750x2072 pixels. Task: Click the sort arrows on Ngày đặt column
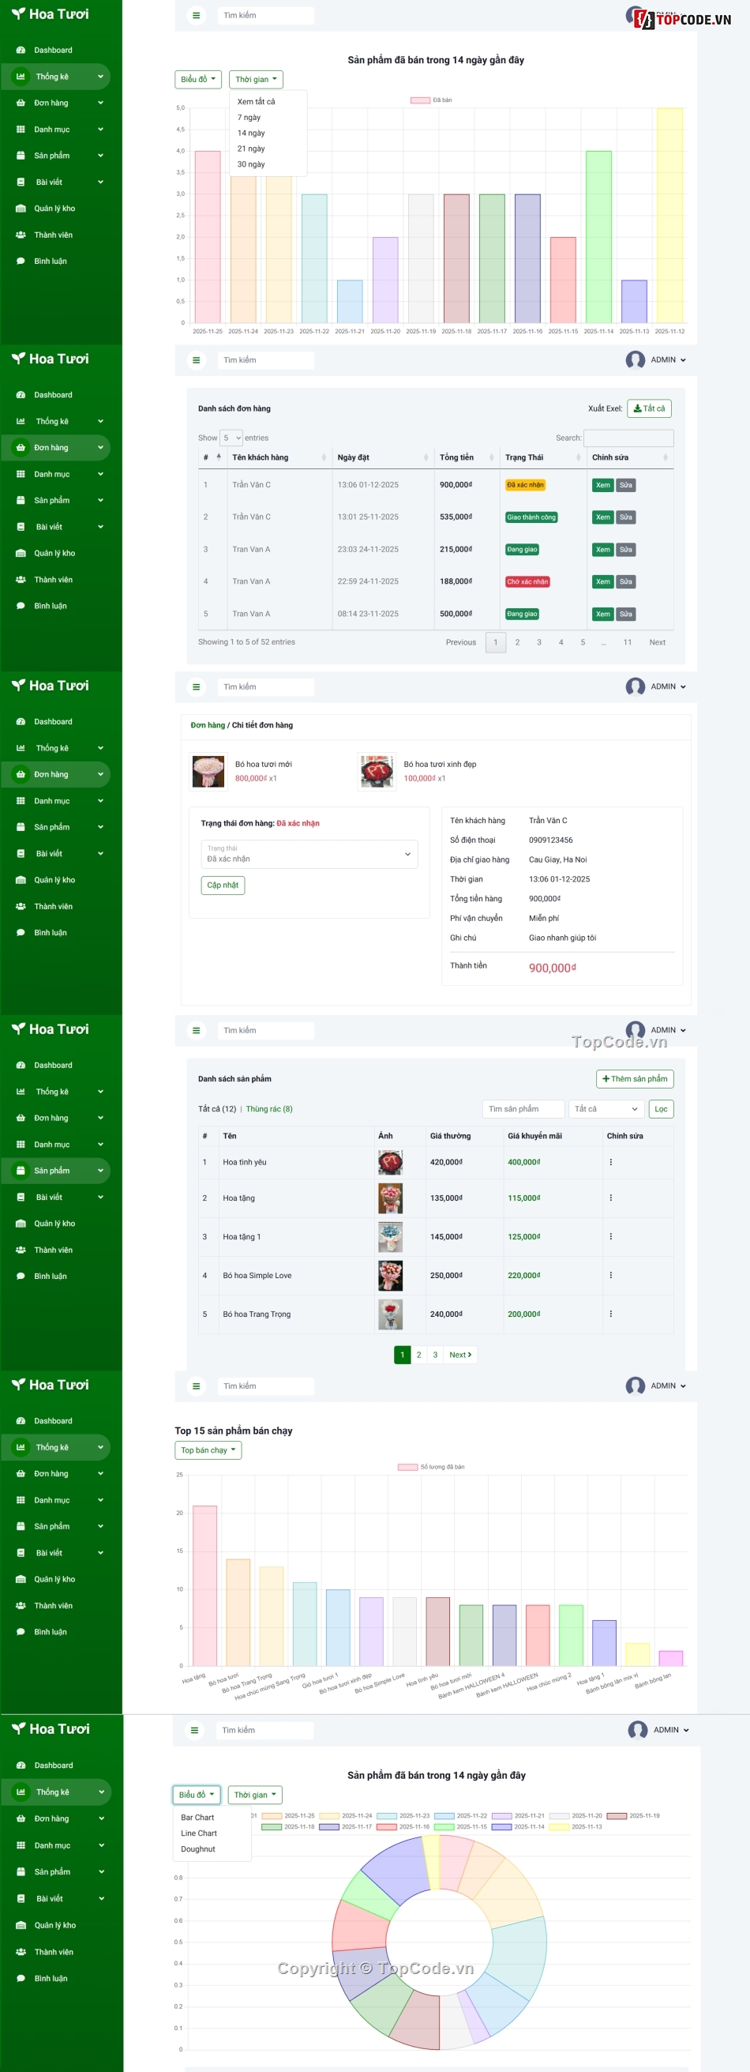pyautogui.click(x=426, y=457)
